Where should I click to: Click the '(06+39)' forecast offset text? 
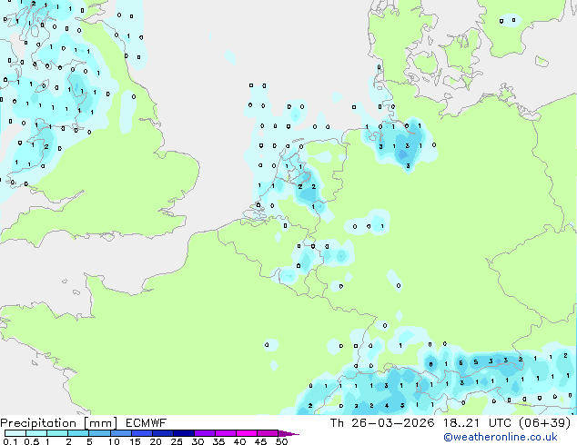pyautogui.click(x=544, y=423)
